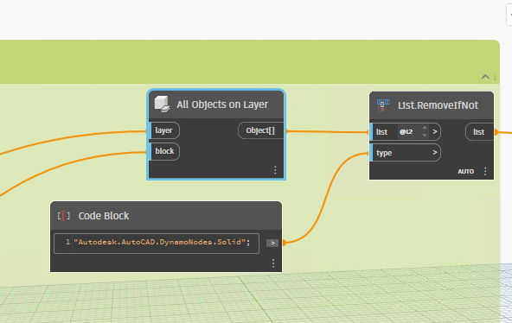Decrease list level with down stepper arrow
The width and height of the screenshot is (512, 323).
point(425,135)
